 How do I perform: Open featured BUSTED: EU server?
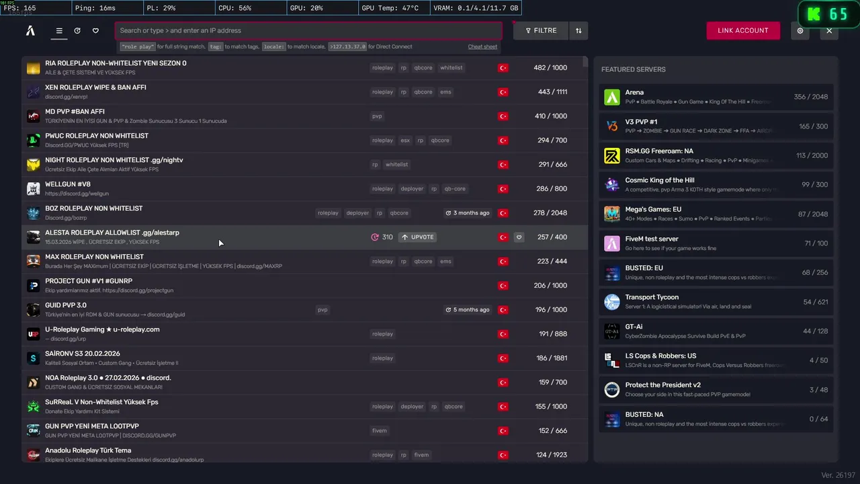point(716,272)
